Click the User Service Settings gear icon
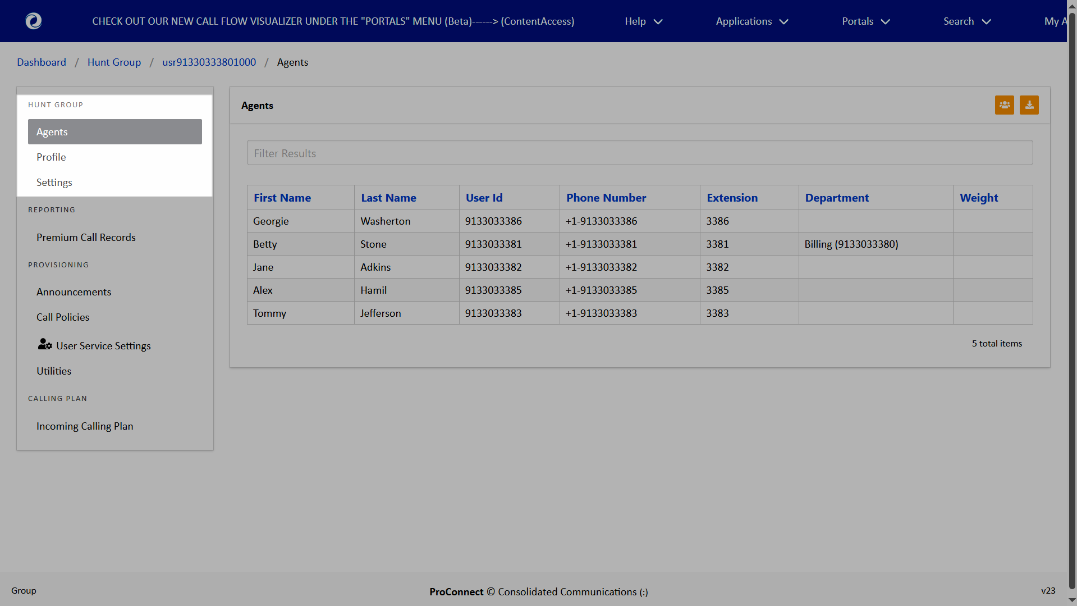The width and height of the screenshot is (1077, 606). [45, 344]
